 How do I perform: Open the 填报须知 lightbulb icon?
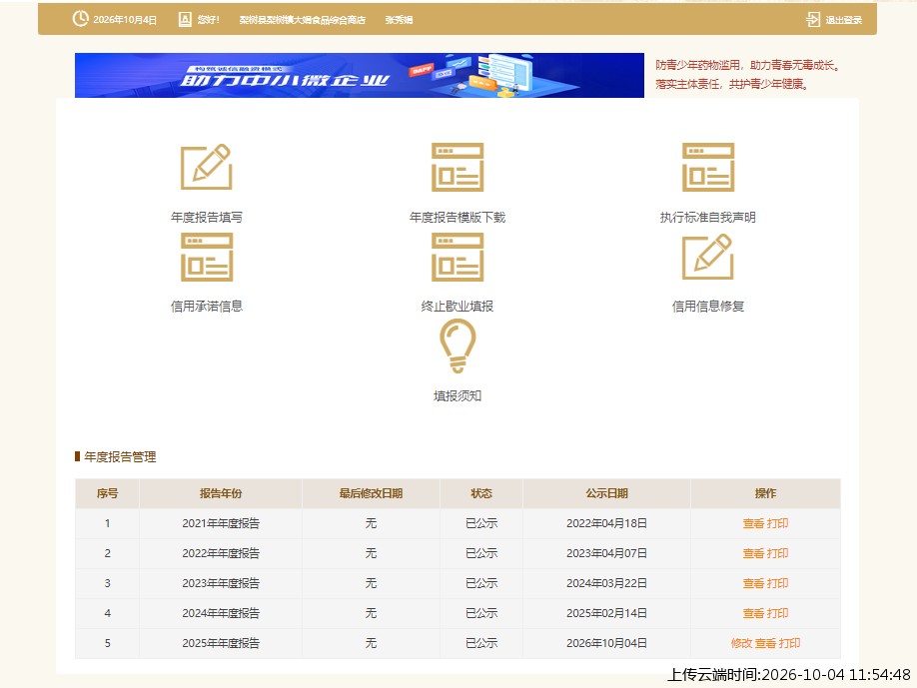tap(458, 347)
